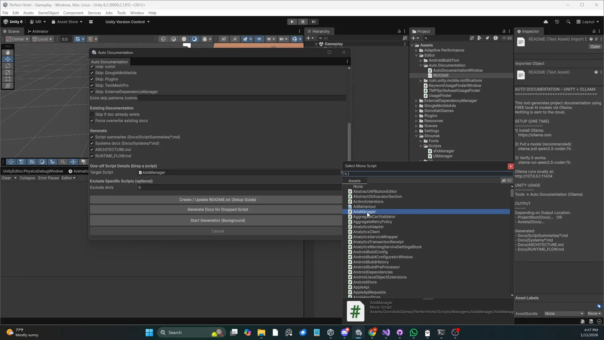Open Unity global search magnifier
604x340 pixels.
(x=568, y=22)
